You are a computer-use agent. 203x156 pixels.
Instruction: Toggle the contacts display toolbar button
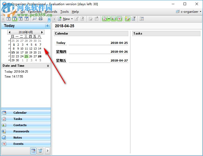[113, 19]
